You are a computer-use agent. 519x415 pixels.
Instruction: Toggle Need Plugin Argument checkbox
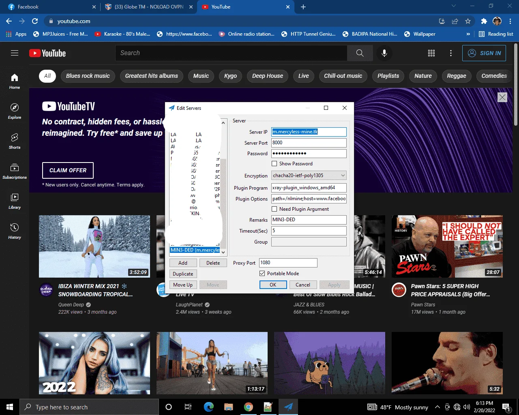tap(275, 209)
